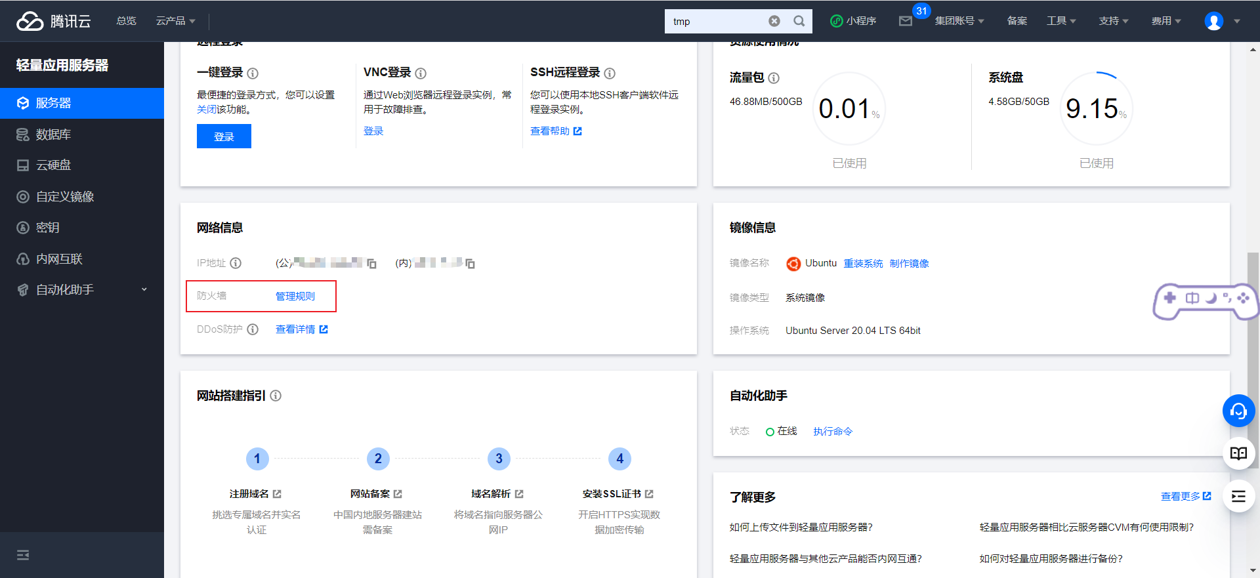
Task: Click 执行命令 link
Action: [833, 432]
